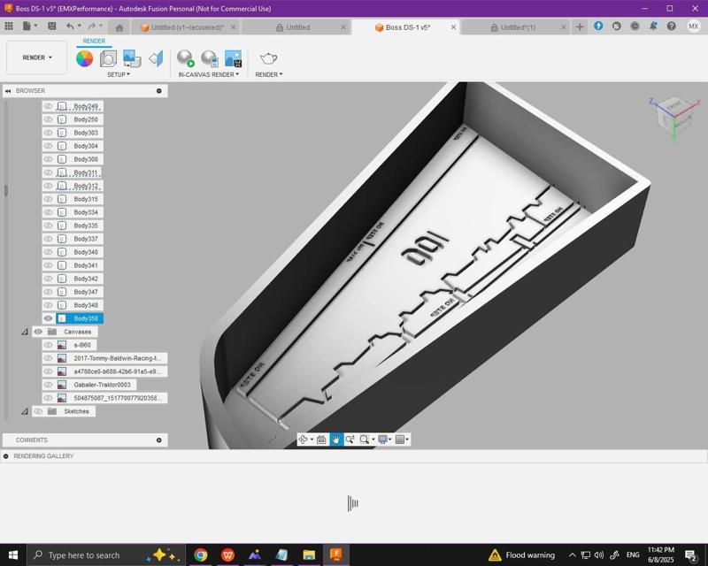Capture Image of canvas
Viewport: 708px width, 566px height.
[x=233, y=58]
